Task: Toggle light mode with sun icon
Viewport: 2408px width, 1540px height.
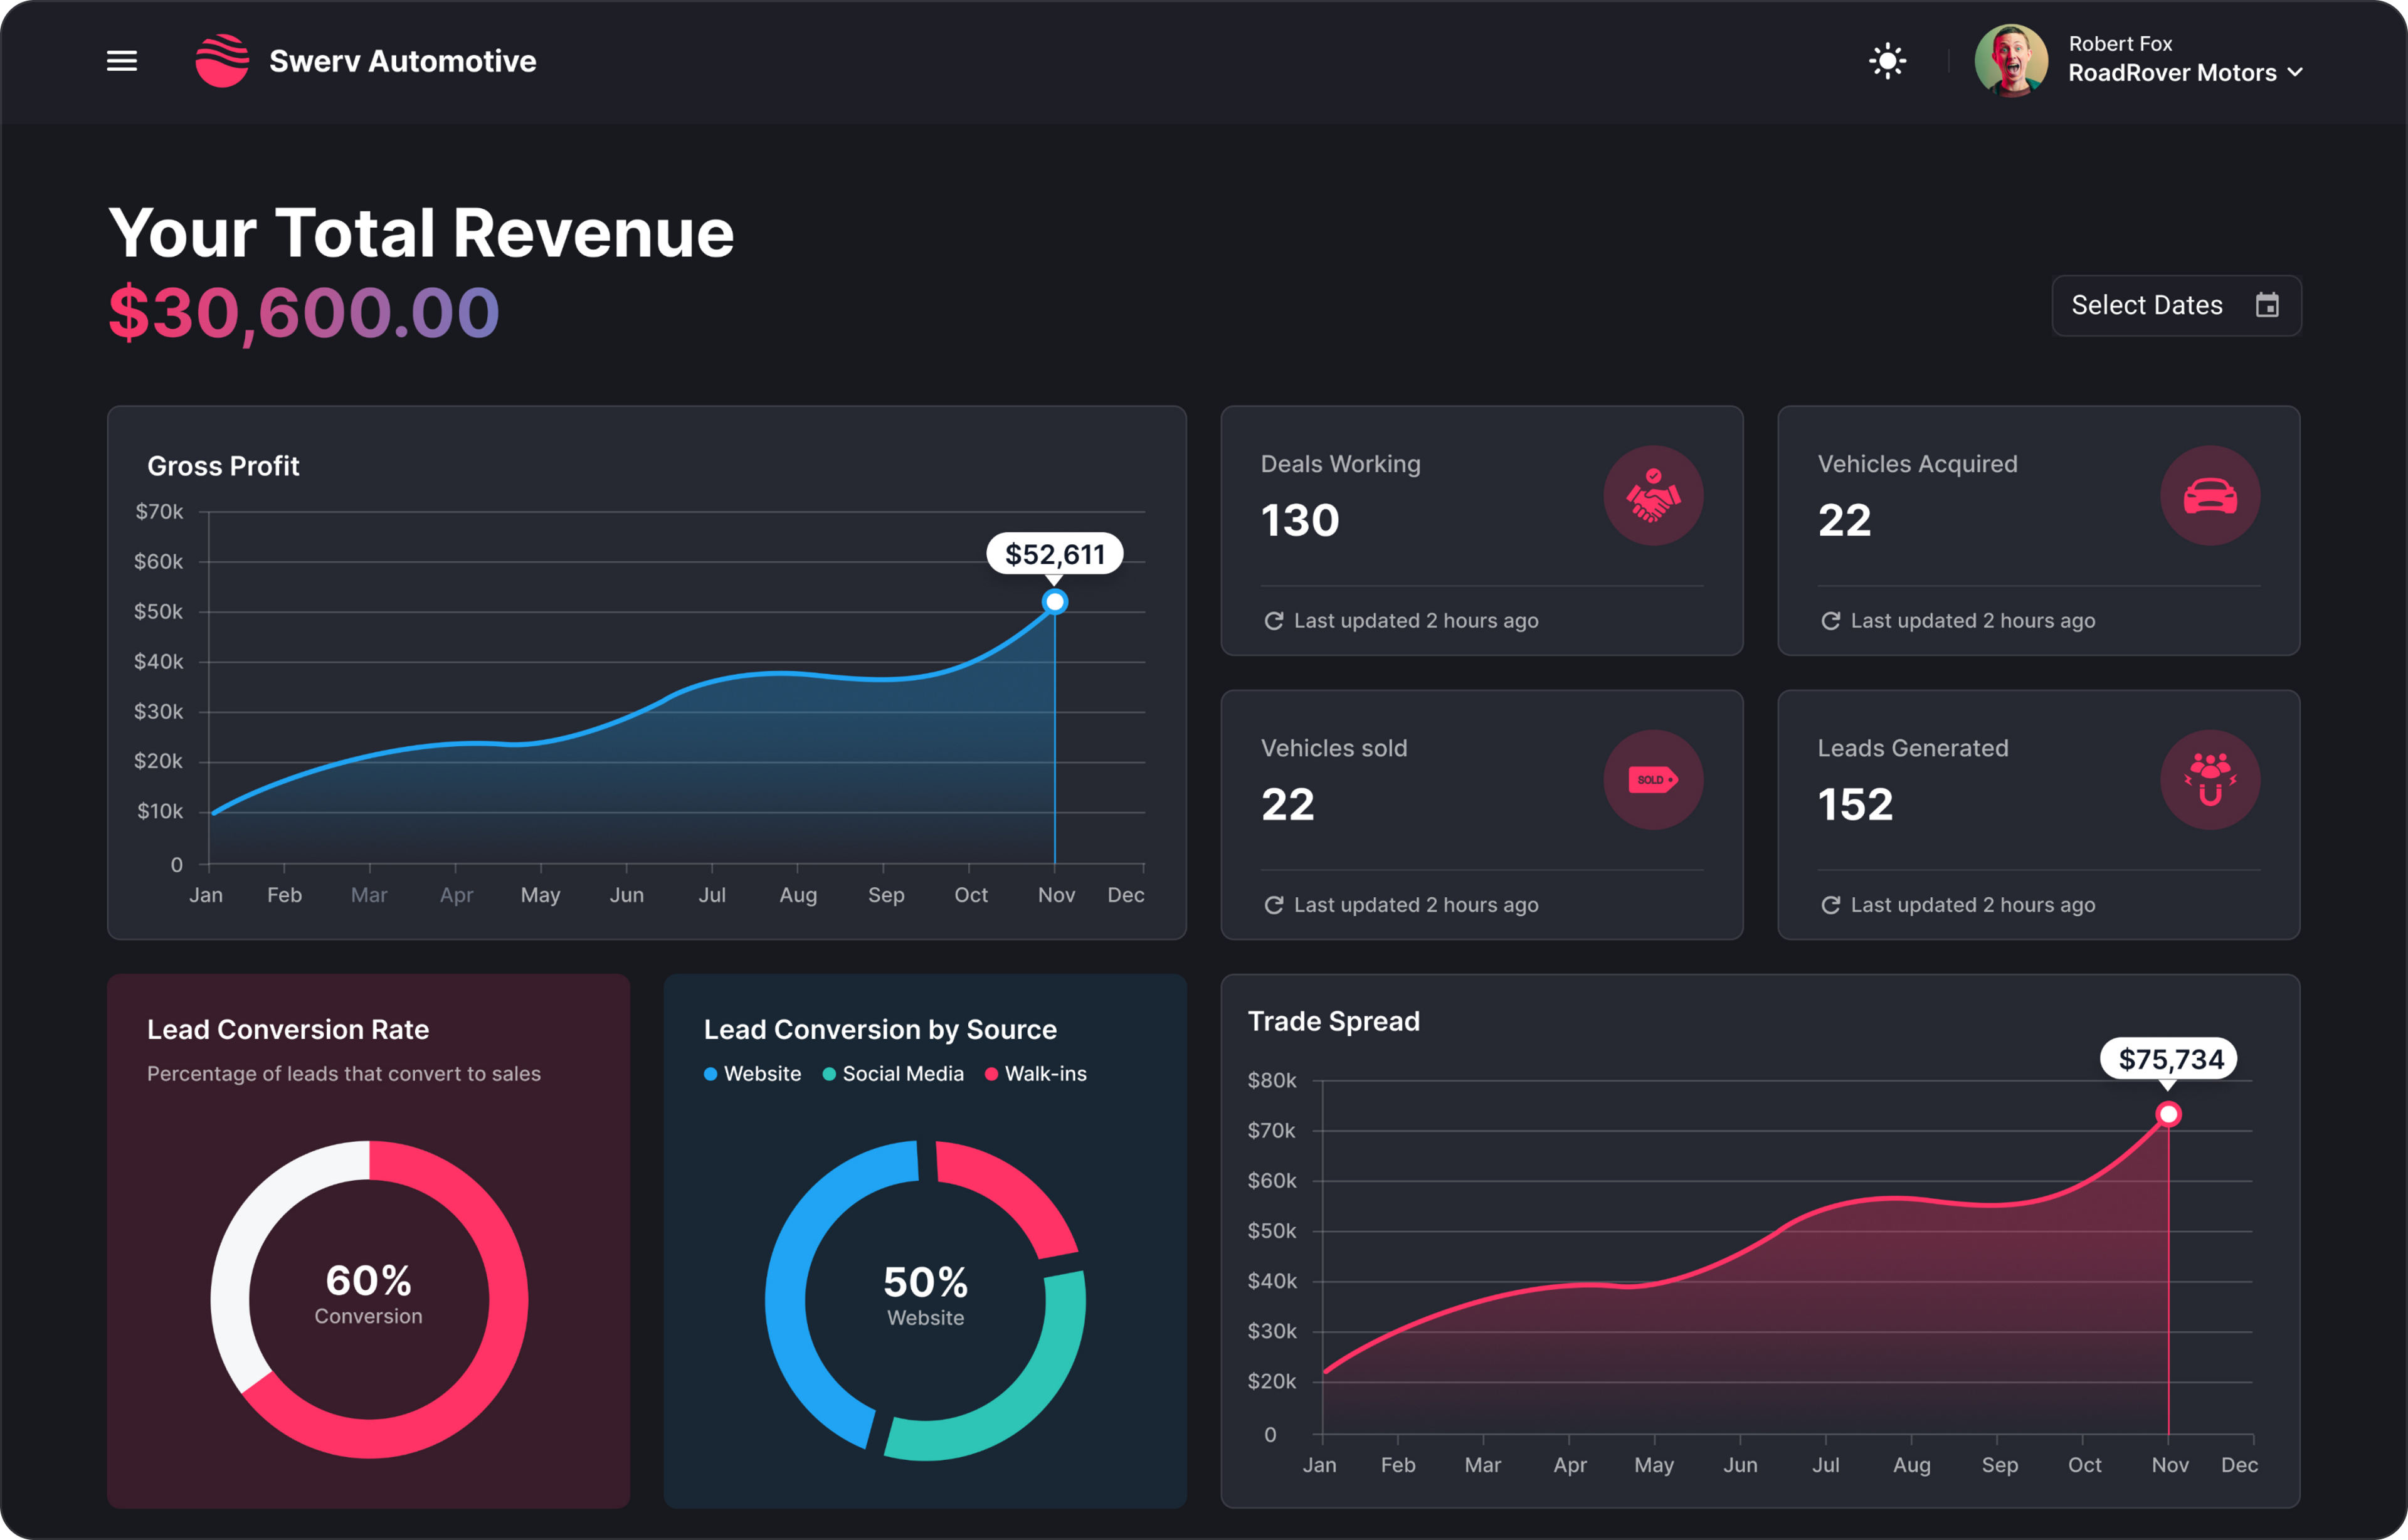Action: pos(1887,61)
